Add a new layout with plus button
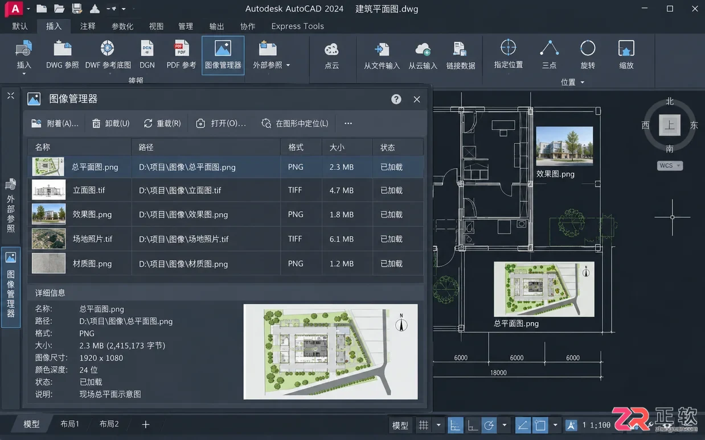This screenshot has height=440, width=705. (146, 424)
